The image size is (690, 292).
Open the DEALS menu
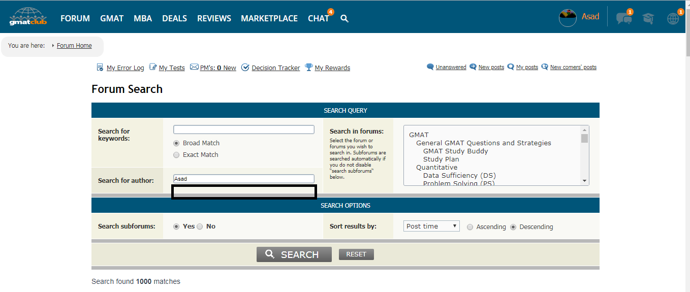(x=174, y=18)
